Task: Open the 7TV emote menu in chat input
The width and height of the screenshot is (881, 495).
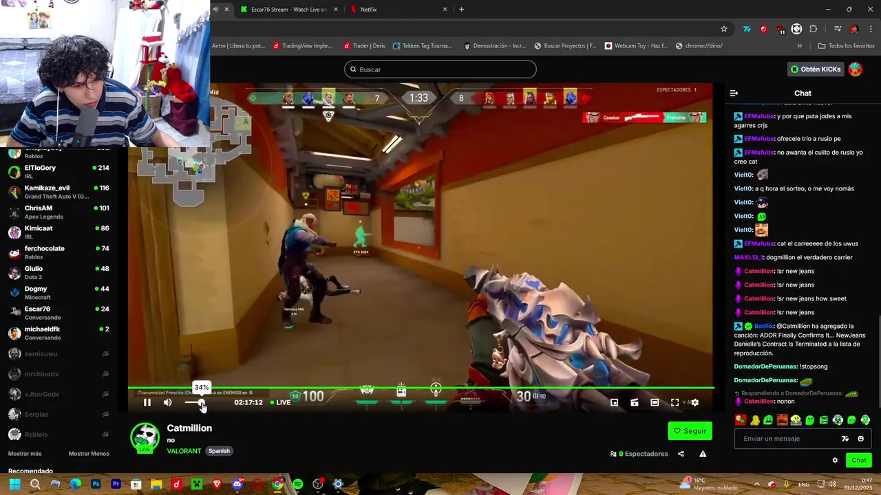Action: [x=845, y=439]
